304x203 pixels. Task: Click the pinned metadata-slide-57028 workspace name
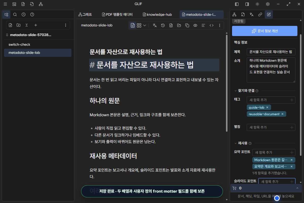[x=30, y=35]
